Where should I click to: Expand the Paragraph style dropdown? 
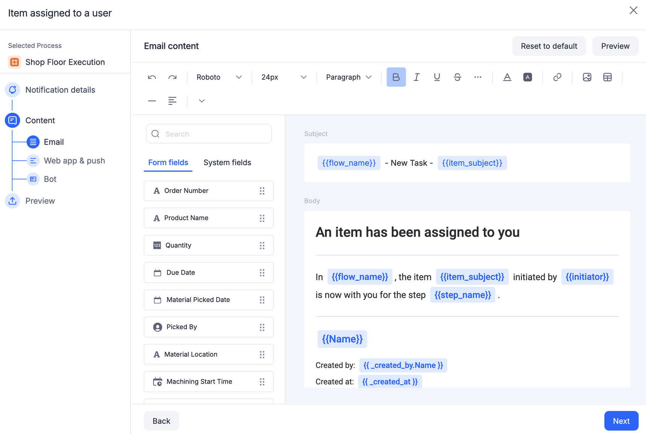point(349,77)
